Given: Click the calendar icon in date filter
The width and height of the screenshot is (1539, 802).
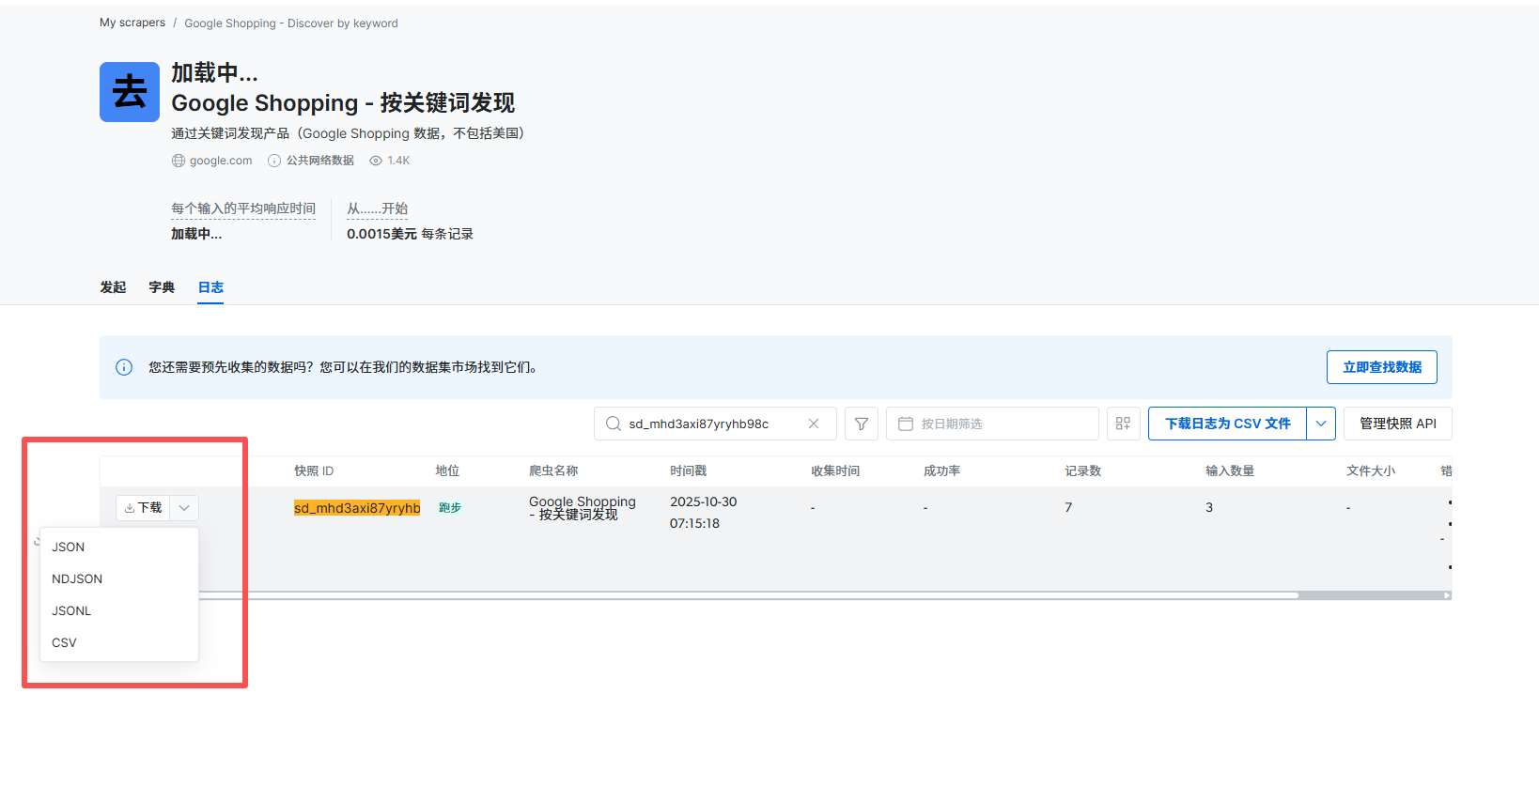Looking at the screenshot, I should point(906,424).
